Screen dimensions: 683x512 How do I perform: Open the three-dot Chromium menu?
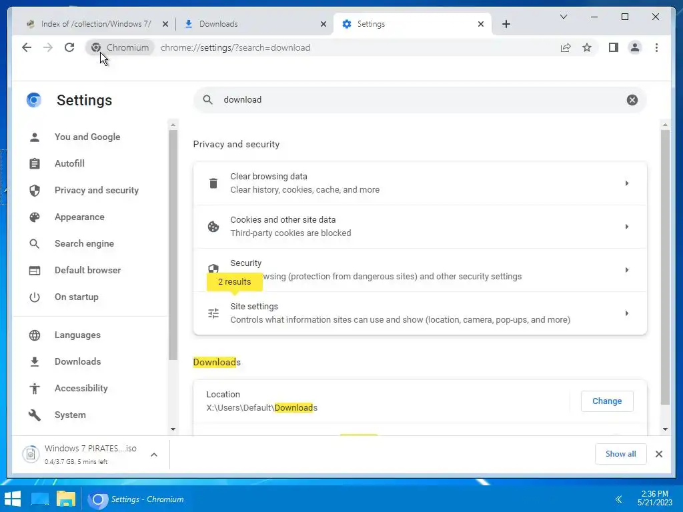656,47
